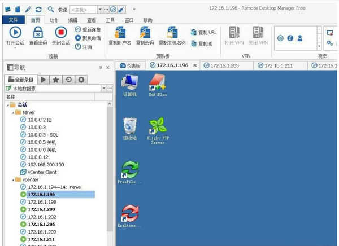Image resolution: width=339 pixels, height=246 pixels.
Task: Click the green FreeFile sync shortcut
Action: (130, 172)
